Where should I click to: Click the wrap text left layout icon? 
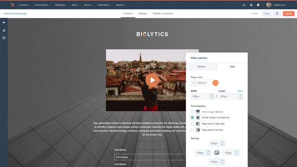[198, 130]
